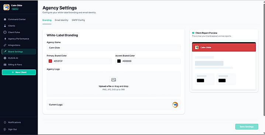
Task: Go to Clients in the sidebar
Action: [x=19, y=26]
